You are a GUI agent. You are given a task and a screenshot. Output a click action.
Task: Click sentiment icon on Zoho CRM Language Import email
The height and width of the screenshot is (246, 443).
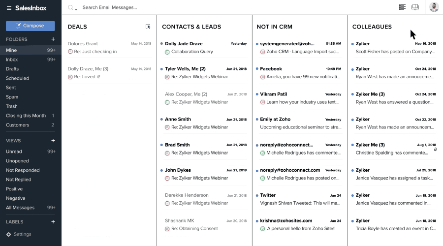[262, 52]
